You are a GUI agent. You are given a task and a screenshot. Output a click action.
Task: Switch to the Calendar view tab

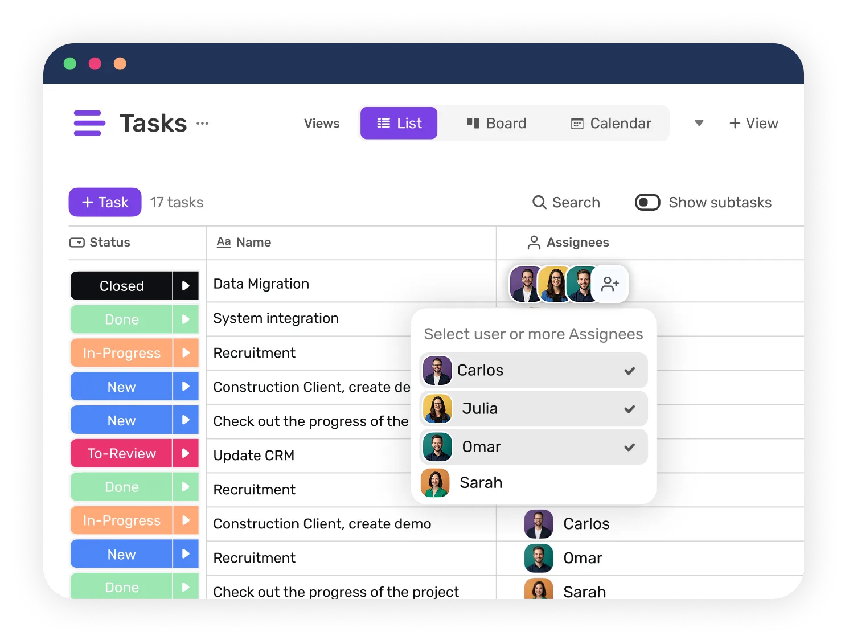pyautogui.click(x=610, y=123)
